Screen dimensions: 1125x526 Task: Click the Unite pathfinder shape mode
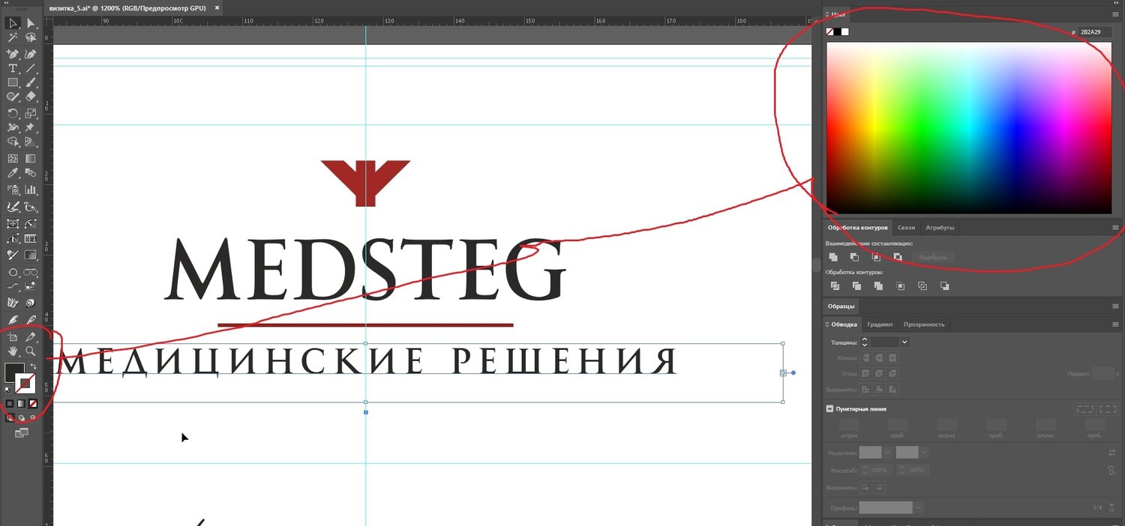coord(833,257)
